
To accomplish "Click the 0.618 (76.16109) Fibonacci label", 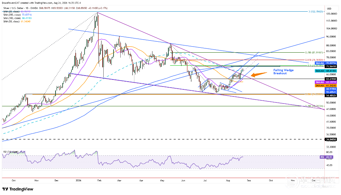I will pos(314,60).
